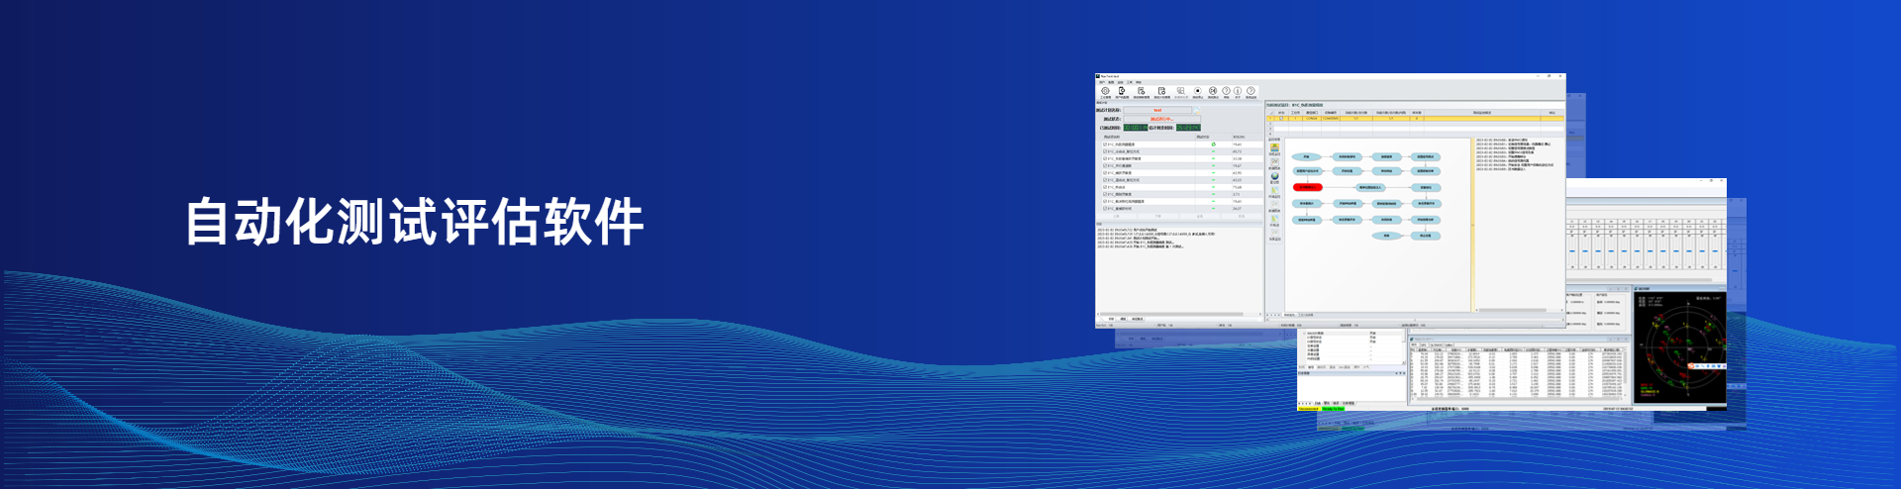Open the gear settings icon in toolbar
Image resolution: width=1901 pixels, height=489 pixels.
pyautogui.click(x=1105, y=91)
